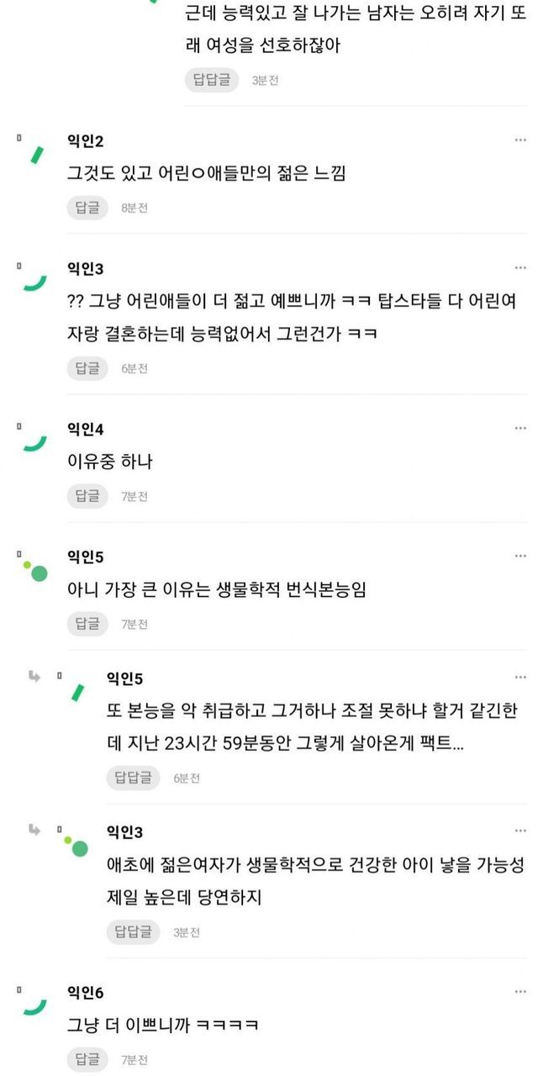Open more menu on 익인3's nested 당연하지 reply
The width and height of the screenshot is (538, 1076).
pos(520,831)
